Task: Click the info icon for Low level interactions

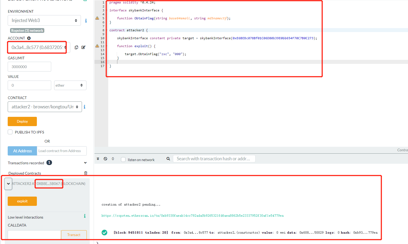Action: [x=85, y=216]
